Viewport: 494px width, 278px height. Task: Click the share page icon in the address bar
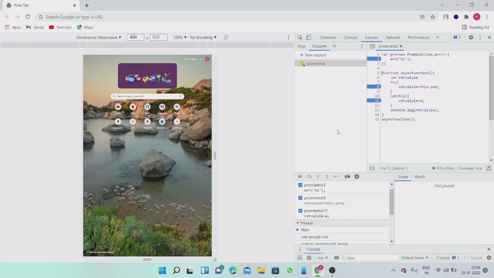point(422,17)
